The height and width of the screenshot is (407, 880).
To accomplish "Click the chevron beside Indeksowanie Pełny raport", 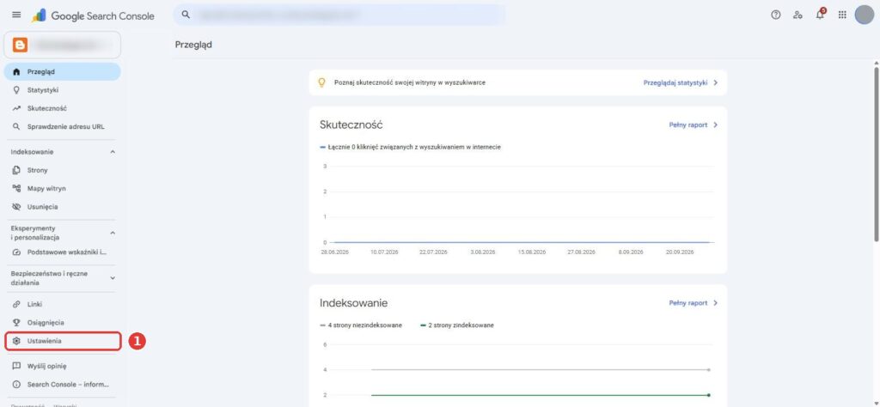I will (715, 303).
